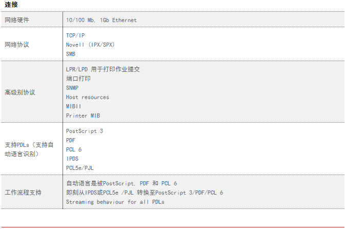Image resolution: width=346 pixels, height=229 pixels.
Task: Click the PCL5e/PJL entry
Action: click(80, 168)
